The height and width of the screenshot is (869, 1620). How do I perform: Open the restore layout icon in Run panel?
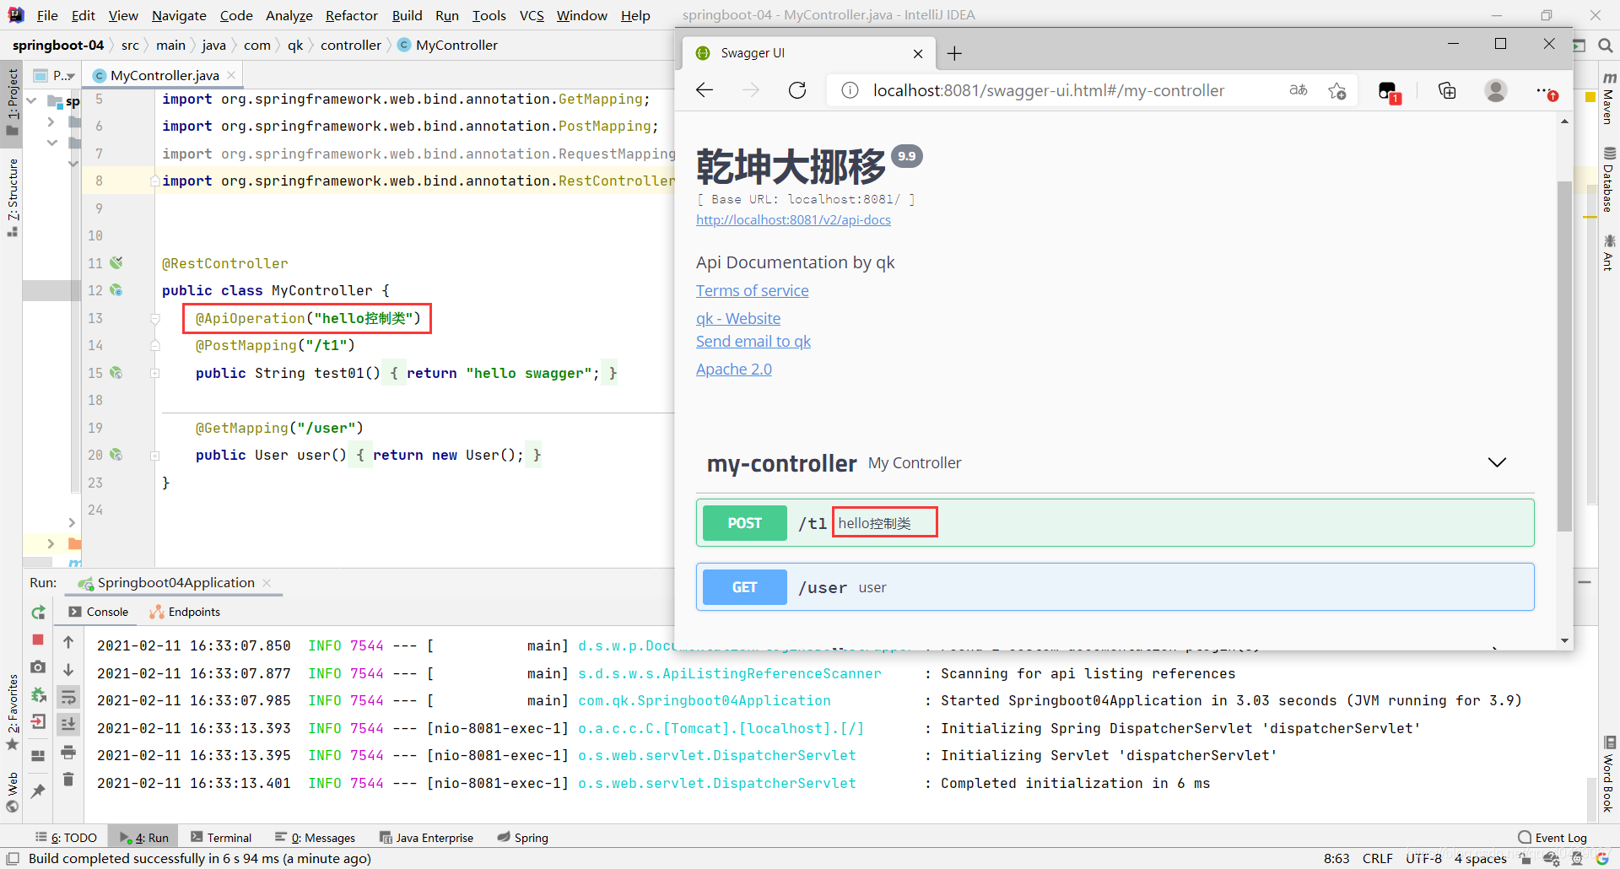38,755
